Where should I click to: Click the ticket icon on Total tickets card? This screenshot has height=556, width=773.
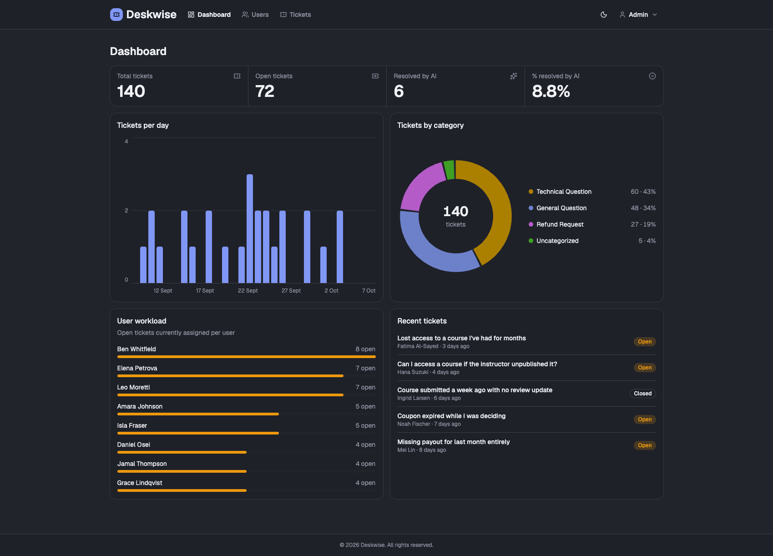237,76
